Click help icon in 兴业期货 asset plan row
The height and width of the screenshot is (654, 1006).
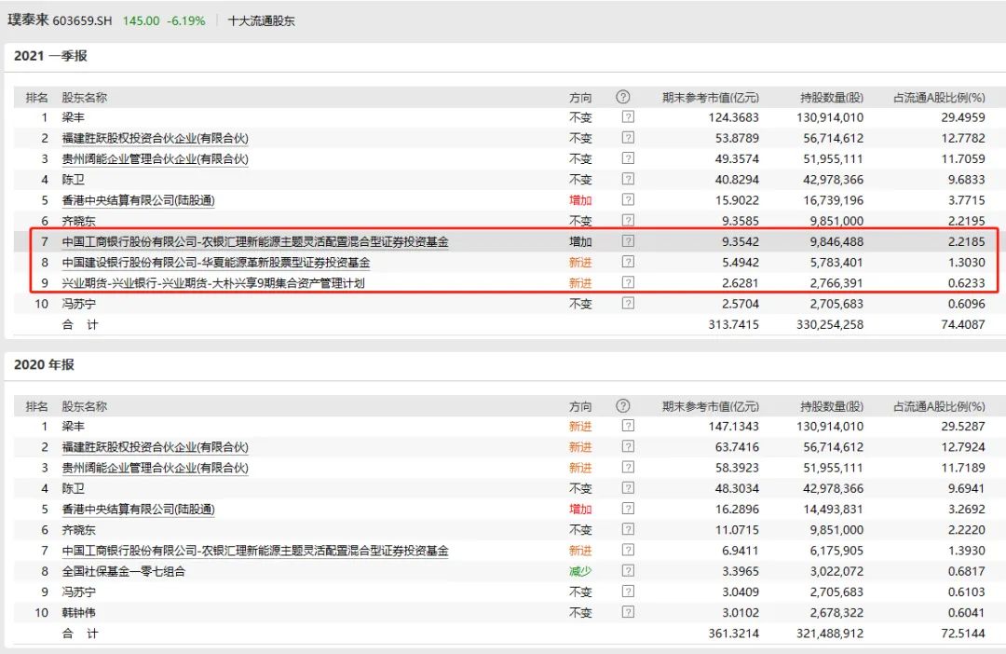pos(628,283)
